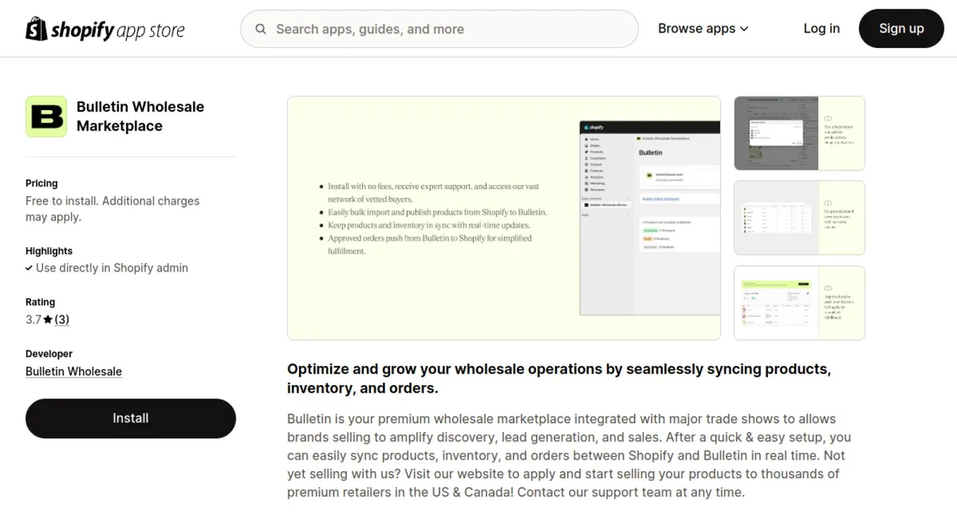Screen dimensions: 957x518
Task: Click Bulletin Online Dashboard link in the preview
Action: (660, 198)
